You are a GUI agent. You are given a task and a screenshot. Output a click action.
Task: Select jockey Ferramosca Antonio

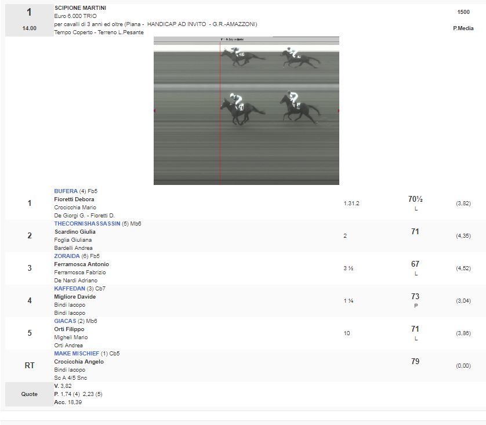click(81, 264)
